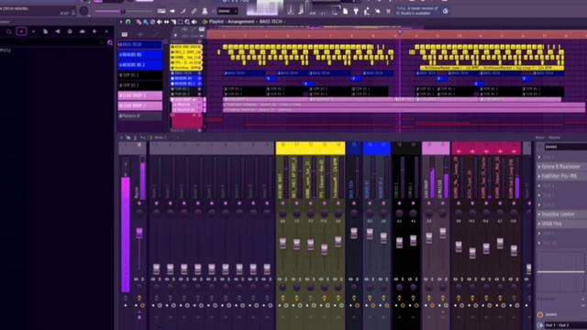This screenshot has height=330, width=587.
Task: Open the playlist options menu arrow
Action: point(120,22)
